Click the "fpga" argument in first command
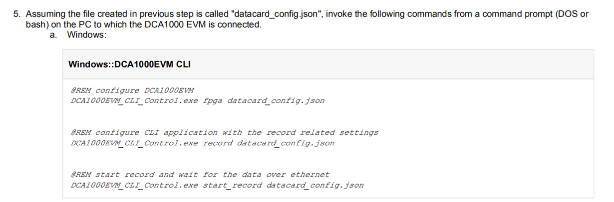The width and height of the screenshot is (614, 202). 213,101
